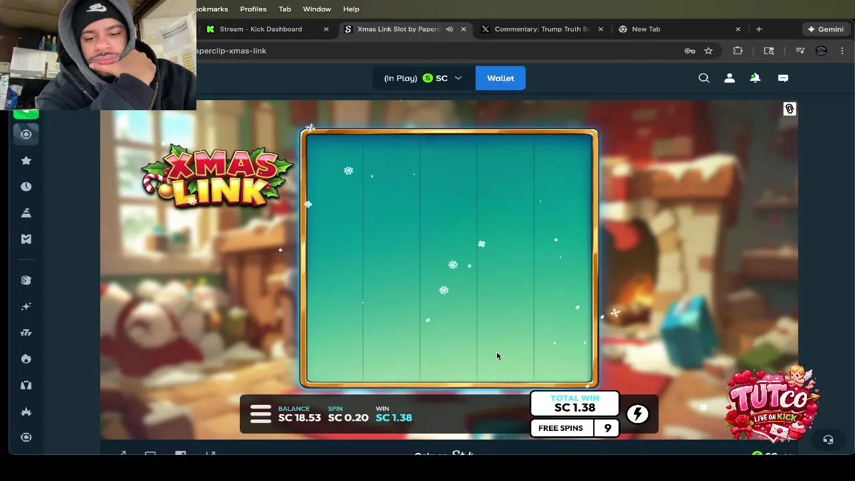Click the sidebar bottom circular chip icon
Image resolution: width=855 pixels, height=481 pixels.
(26, 437)
